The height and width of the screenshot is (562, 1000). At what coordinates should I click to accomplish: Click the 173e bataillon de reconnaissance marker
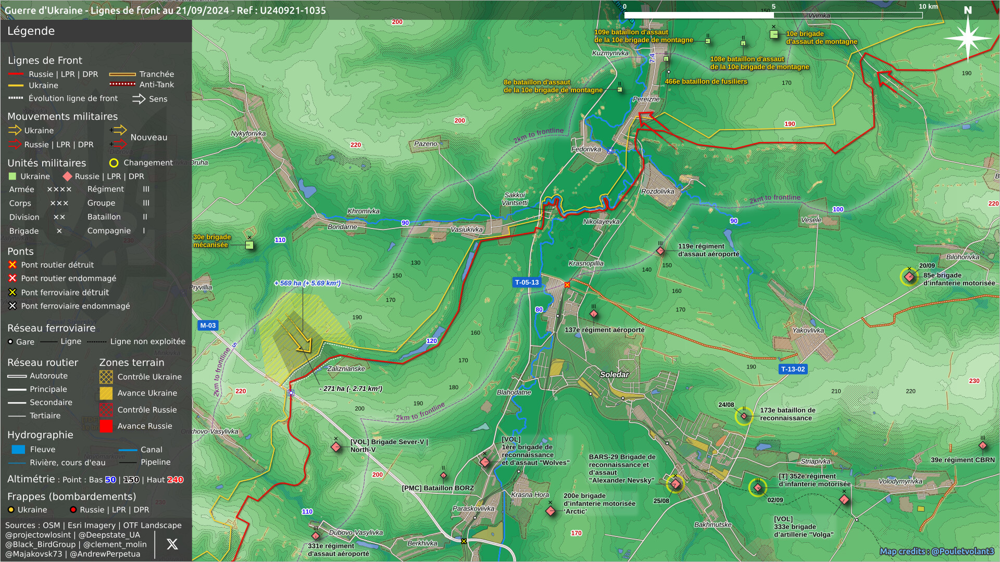tap(744, 416)
